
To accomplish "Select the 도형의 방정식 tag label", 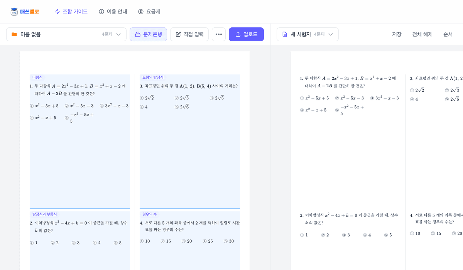I will 153,77.
